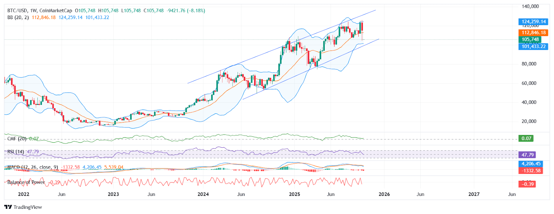This screenshot has width=554, height=214.
Task: Click the blue 124,259.14 upper band tag
Action: tap(533, 21)
